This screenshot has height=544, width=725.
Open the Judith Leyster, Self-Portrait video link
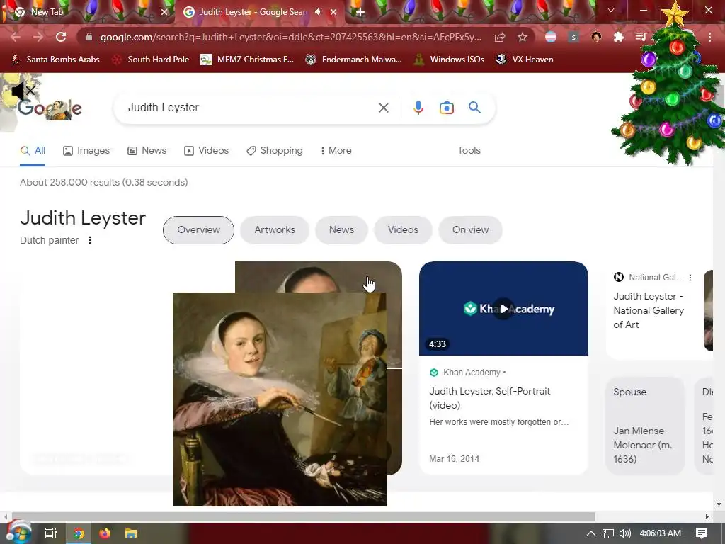click(490, 398)
